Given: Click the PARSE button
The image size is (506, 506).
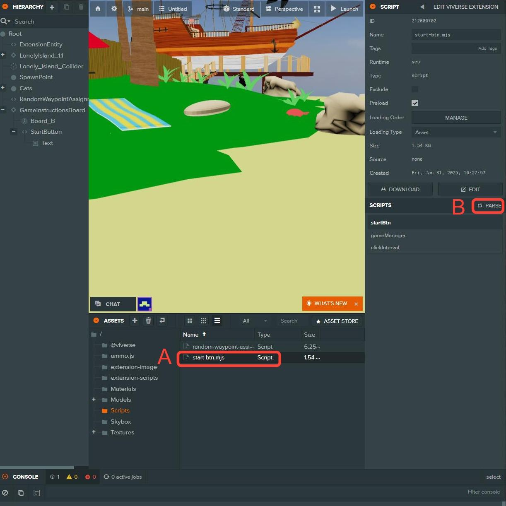Looking at the screenshot, I should click(489, 206).
